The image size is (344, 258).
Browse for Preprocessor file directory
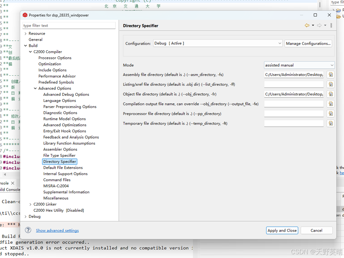pyautogui.click(x=331, y=114)
